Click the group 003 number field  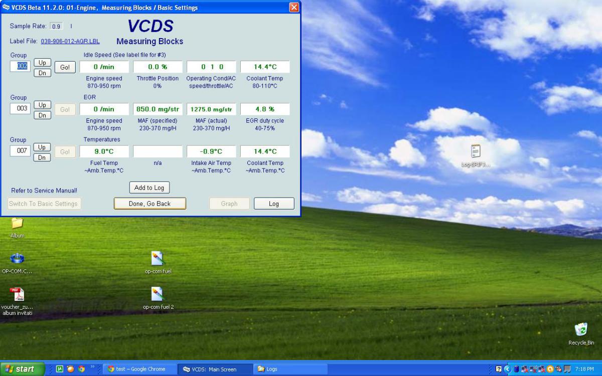[x=20, y=108]
